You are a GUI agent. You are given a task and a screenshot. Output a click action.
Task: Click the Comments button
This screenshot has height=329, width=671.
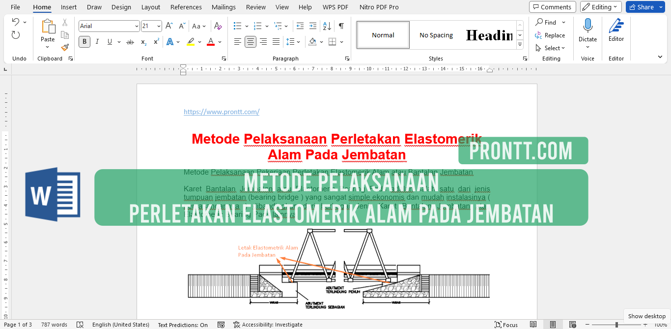click(553, 7)
